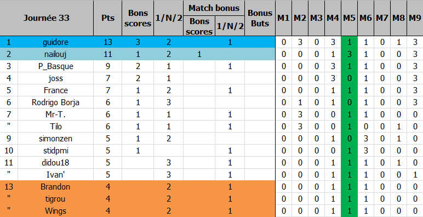
Task: Click the Bonus Buts column header
Action: tap(260, 18)
